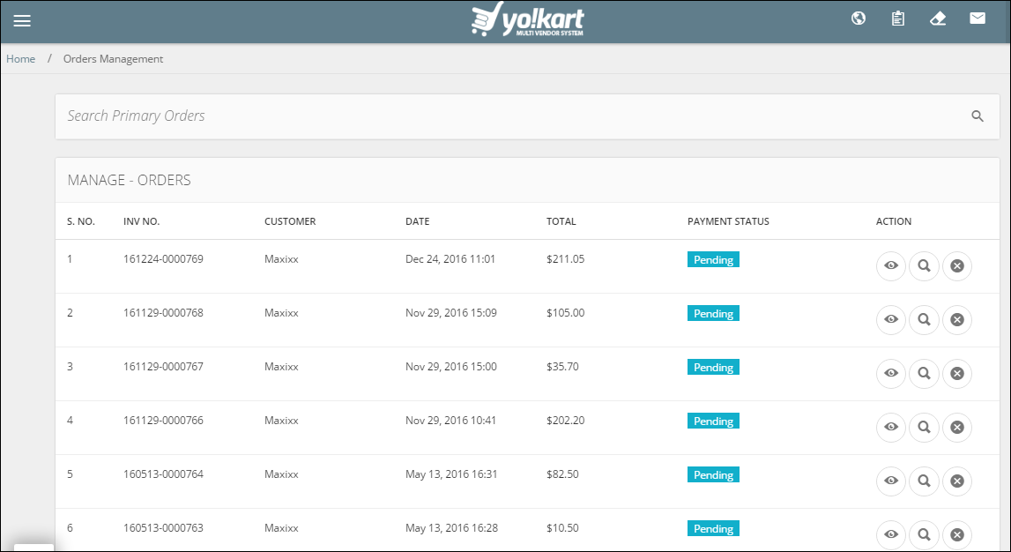Click date Nov 29, 2016 10:41
This screenshot has height=552, width=1011.
coord(450,421)
